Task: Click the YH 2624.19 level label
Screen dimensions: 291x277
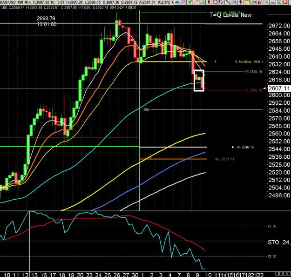Action: 253,72
